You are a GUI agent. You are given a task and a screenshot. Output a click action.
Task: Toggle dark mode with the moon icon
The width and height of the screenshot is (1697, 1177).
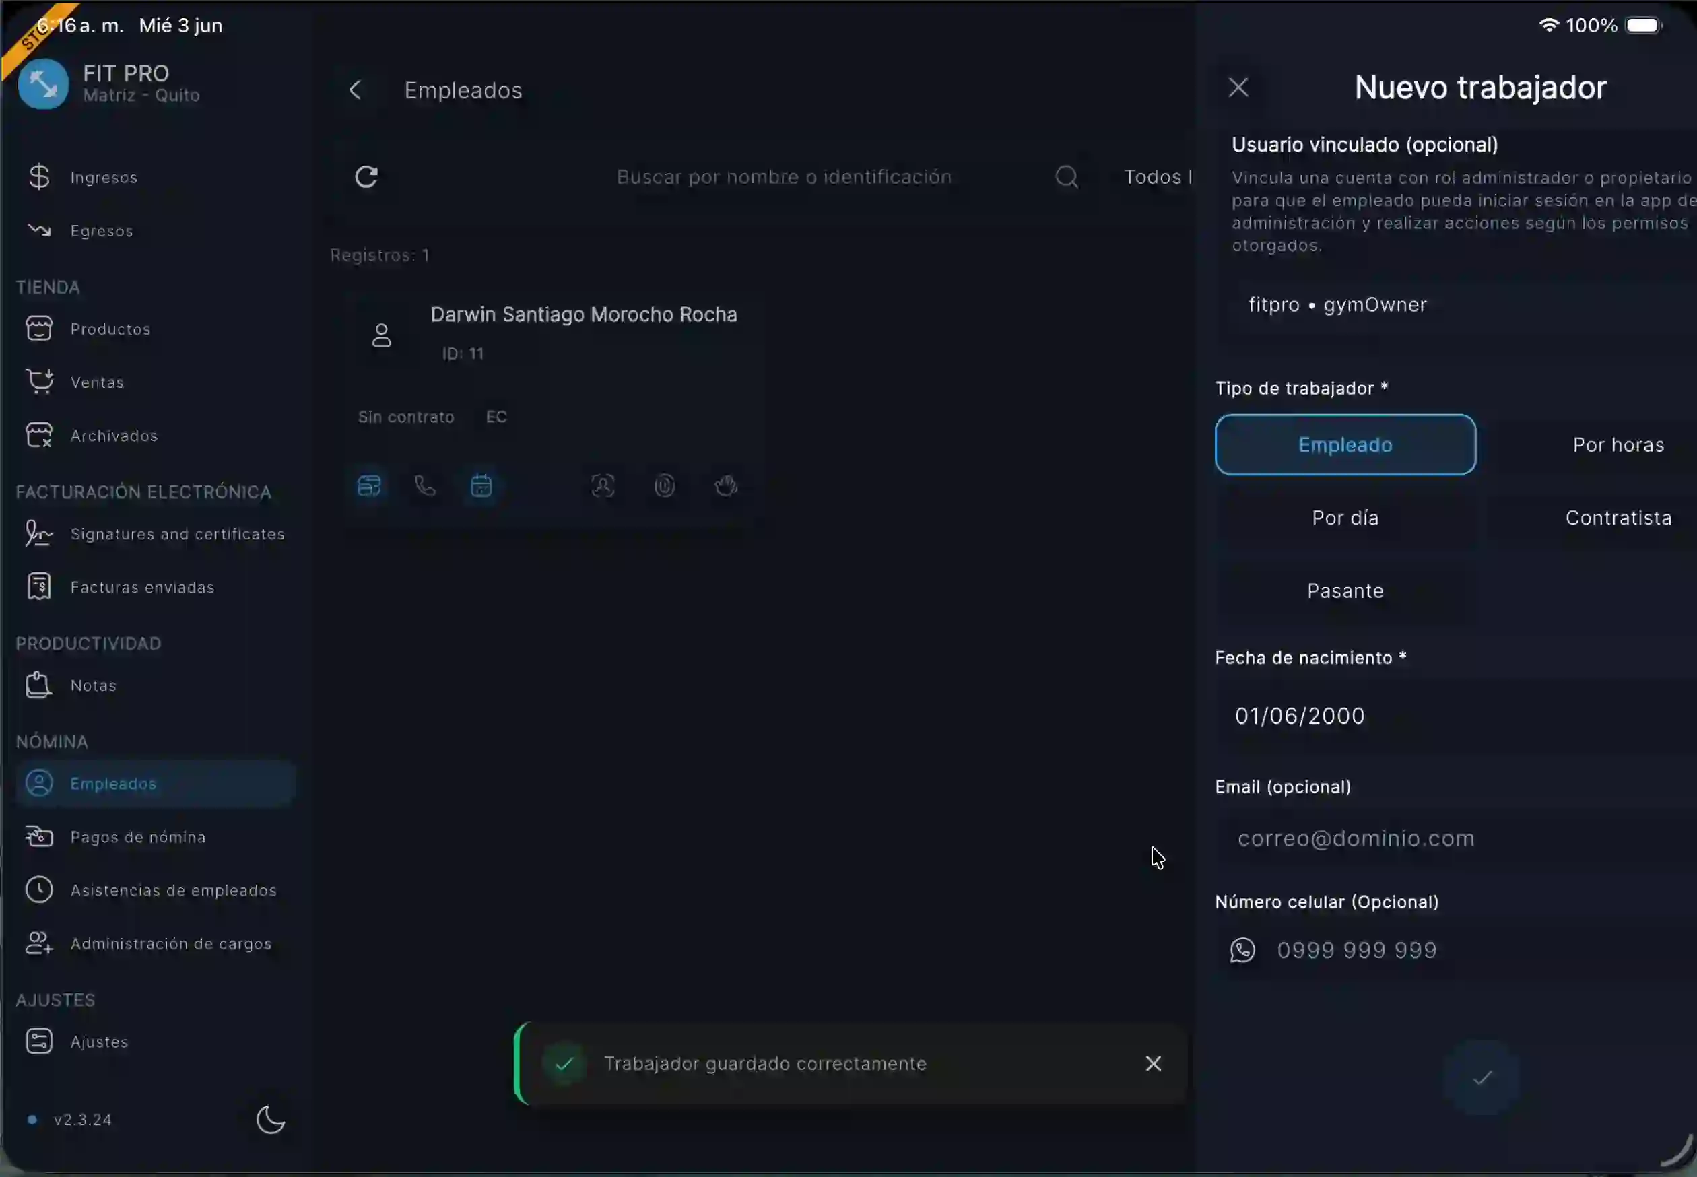click(x=271, y=1120)
